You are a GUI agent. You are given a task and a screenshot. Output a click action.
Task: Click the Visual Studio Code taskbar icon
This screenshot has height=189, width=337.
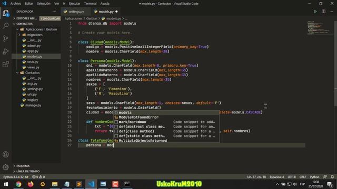coord(91,184)
